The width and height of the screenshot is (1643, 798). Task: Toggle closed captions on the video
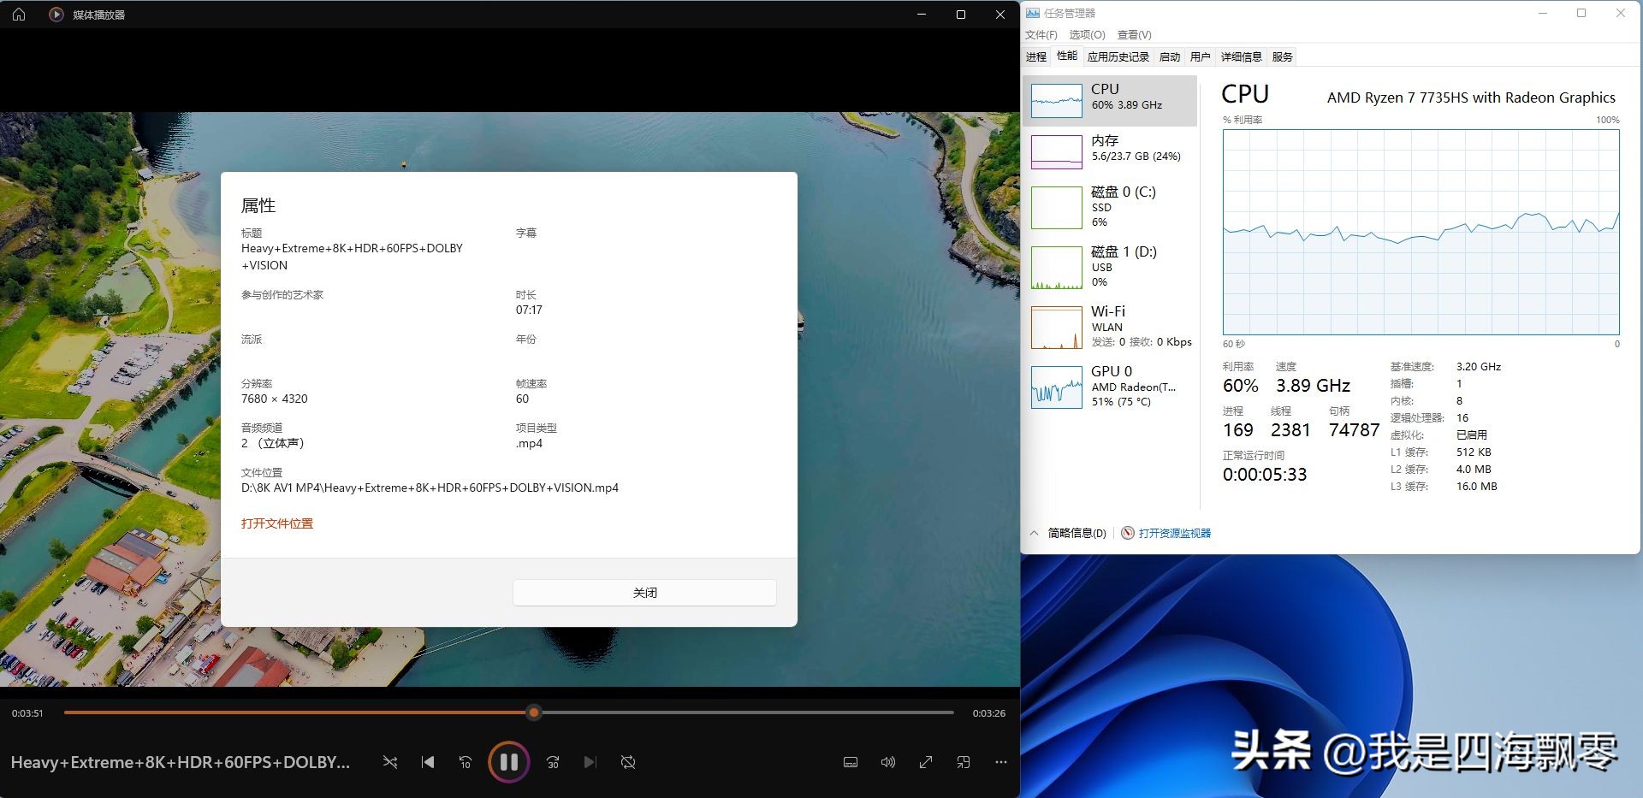click(850, 761)
